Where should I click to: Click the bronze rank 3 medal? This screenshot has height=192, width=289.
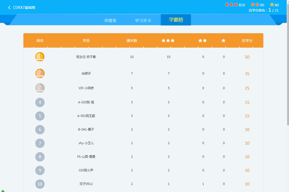[40, 88]
